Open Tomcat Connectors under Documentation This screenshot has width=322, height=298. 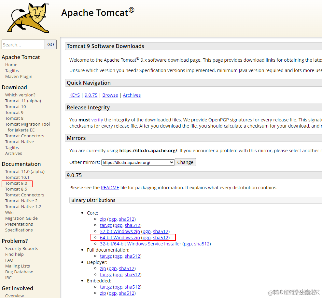coord(25,195)
